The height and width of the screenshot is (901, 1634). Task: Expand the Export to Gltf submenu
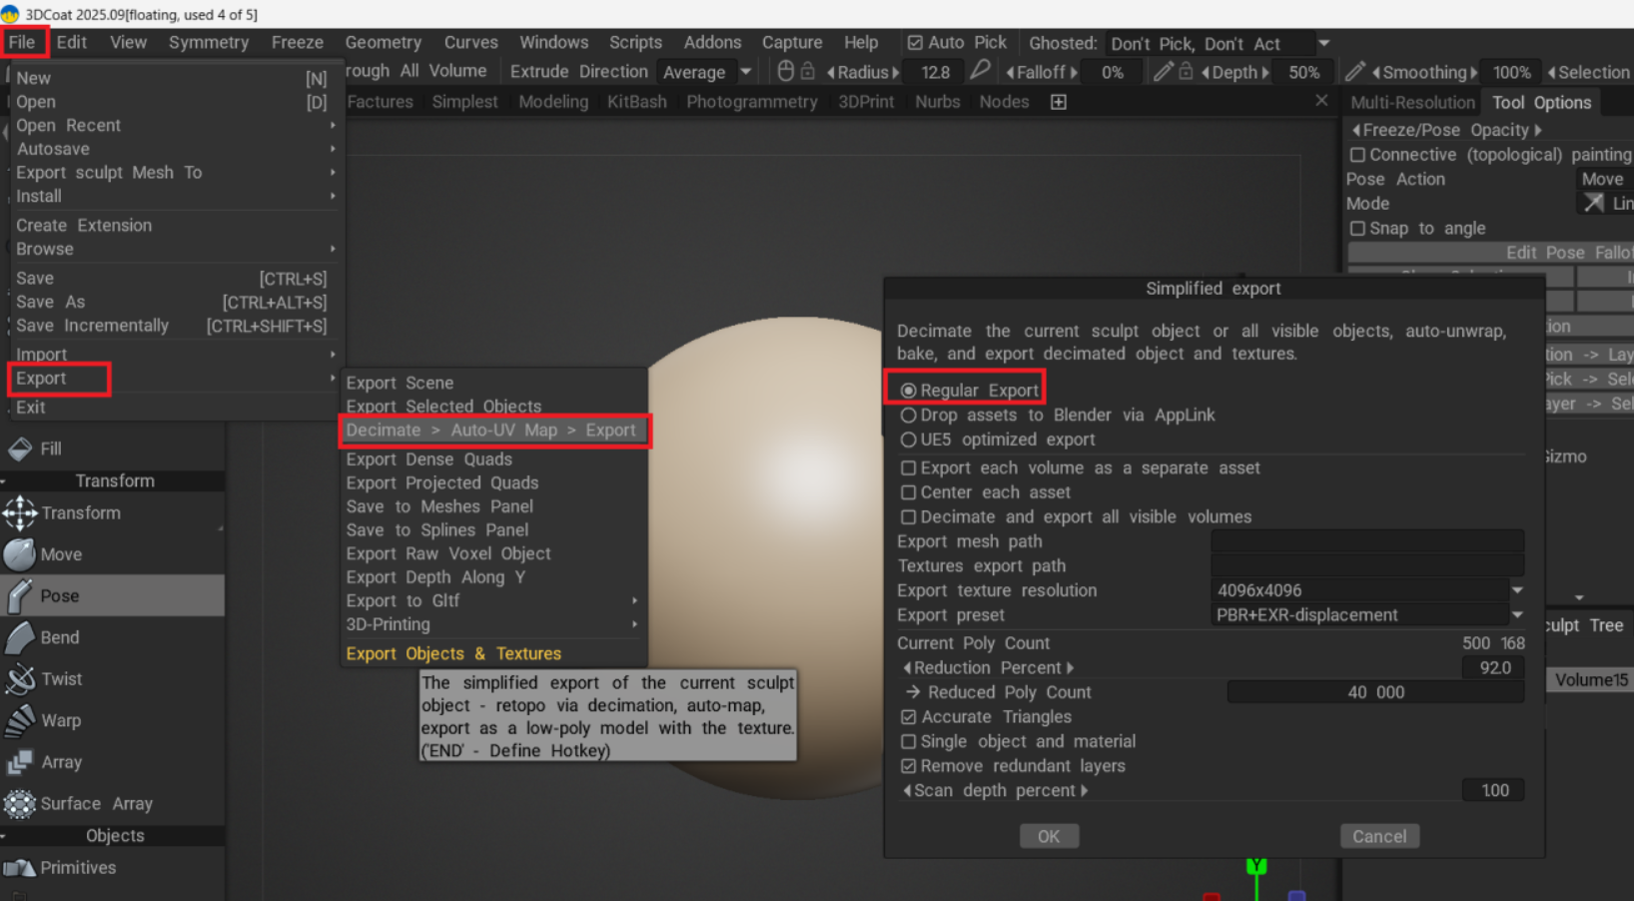coord(493,600)
